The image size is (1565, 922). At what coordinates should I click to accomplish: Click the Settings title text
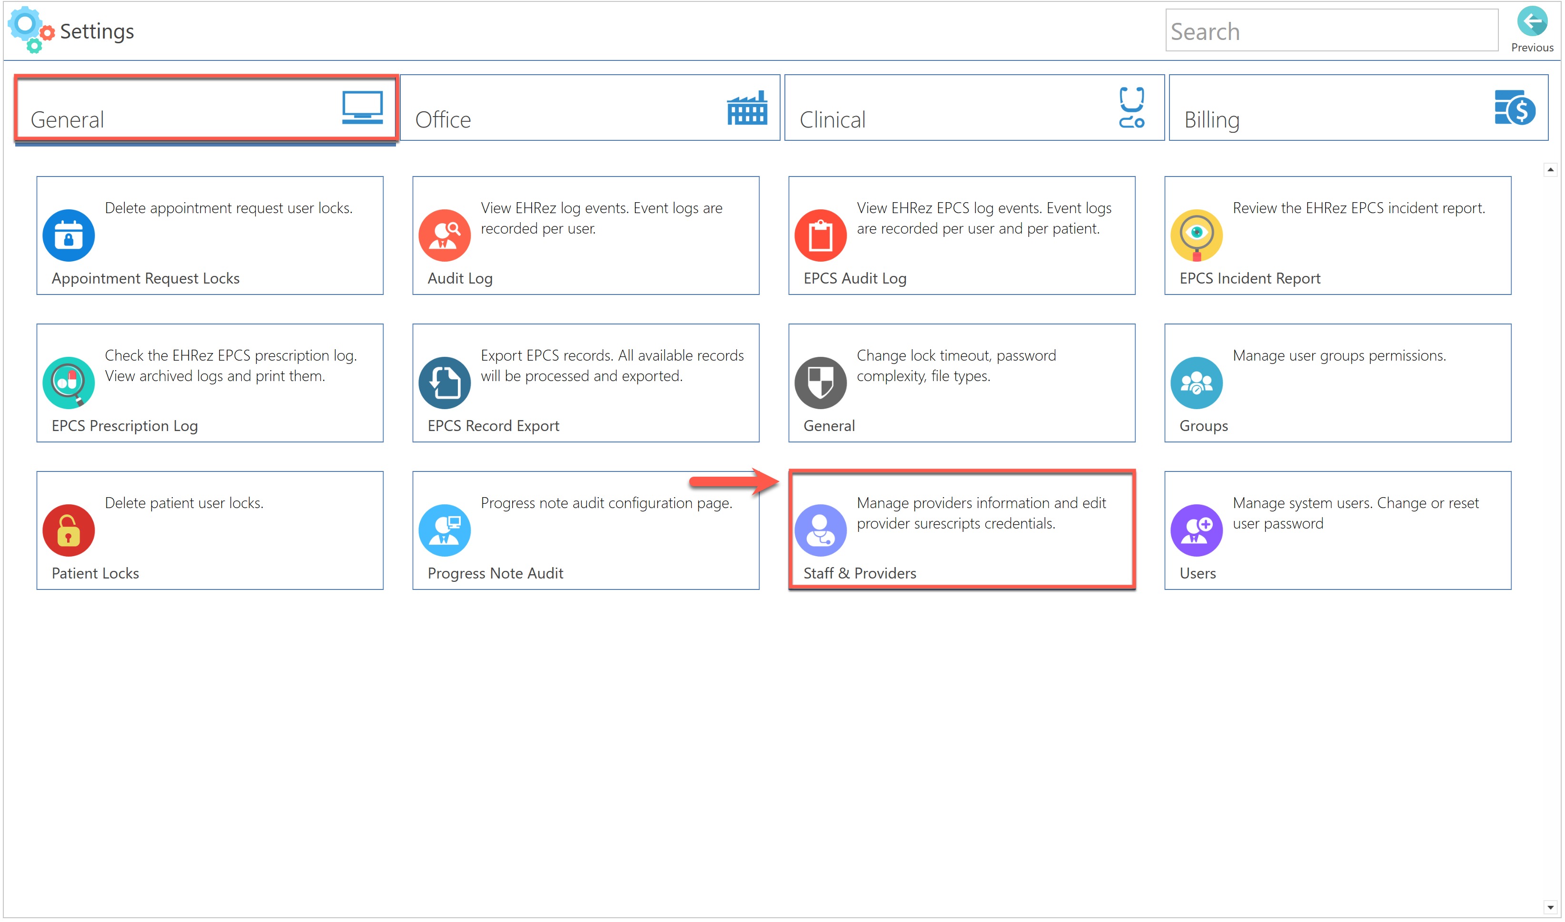(97, 31)
